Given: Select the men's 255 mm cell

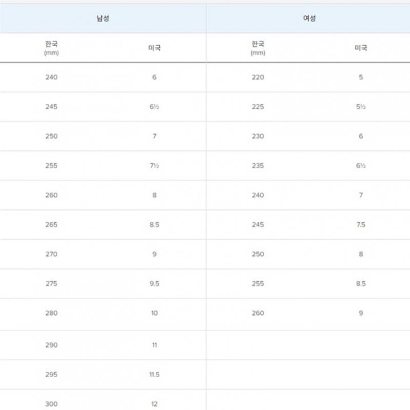Looking at the screenshot, I should pos(51,166).
